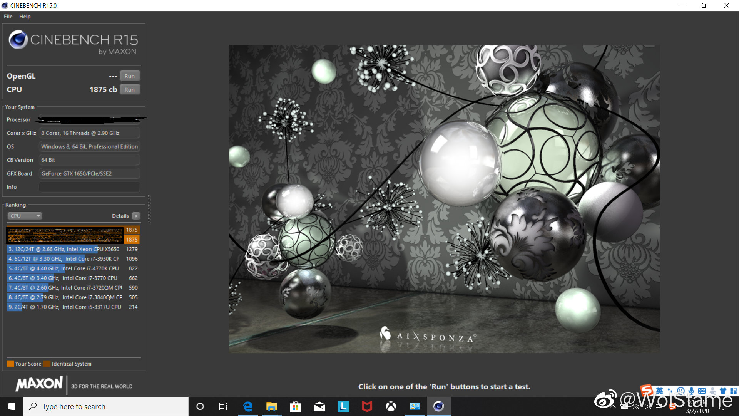Open McAfee security taskbar icon
The width and height of the screenshot is (739, 416).
pos(367,406)
